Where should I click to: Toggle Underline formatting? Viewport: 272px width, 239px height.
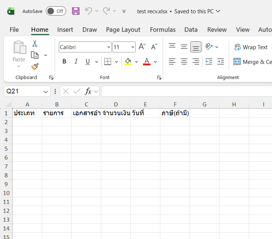click(88, 61)
